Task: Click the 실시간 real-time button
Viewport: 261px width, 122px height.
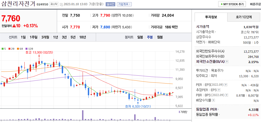Action: pyautogui.click(x=110, y=4)
